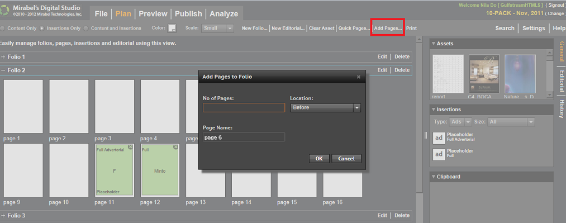Select the page 10 thumbnail

coord(69,170)
